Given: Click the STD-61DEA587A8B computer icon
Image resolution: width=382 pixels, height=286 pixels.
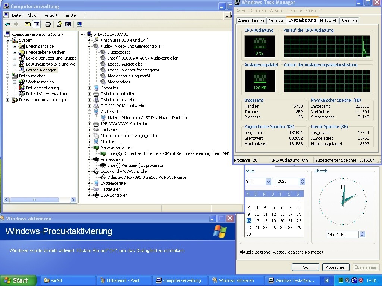Looking at the screenshot, I should 89,34.
